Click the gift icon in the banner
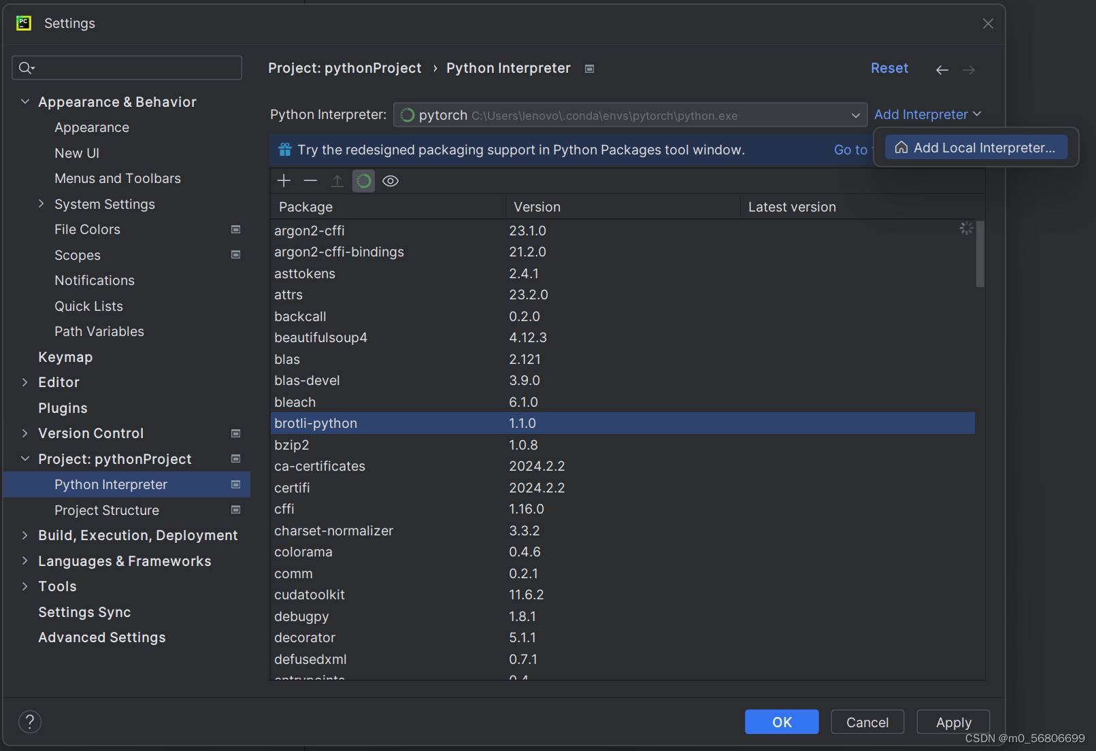This screenshot has height=751, width=1096. (285, 150)
